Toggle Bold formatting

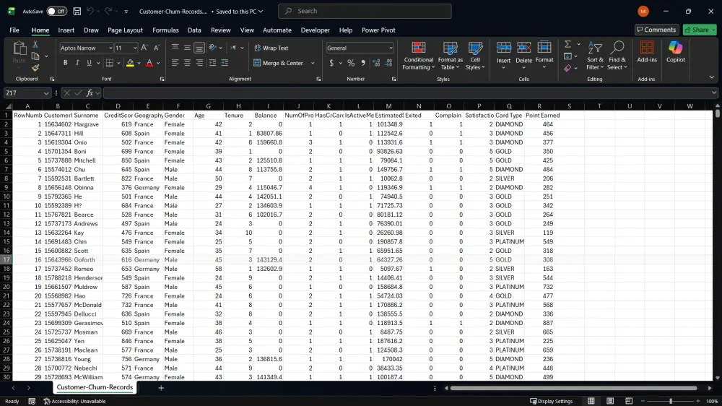pyautogui.click(x=66, y=63)
